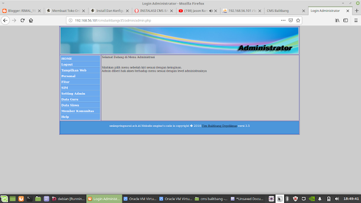This screenshot has width=361, height=203.
Task: Bookmark this page with the star icon
Action: click(298, 20)
